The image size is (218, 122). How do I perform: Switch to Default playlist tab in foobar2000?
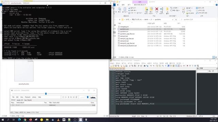coord(13,100)
